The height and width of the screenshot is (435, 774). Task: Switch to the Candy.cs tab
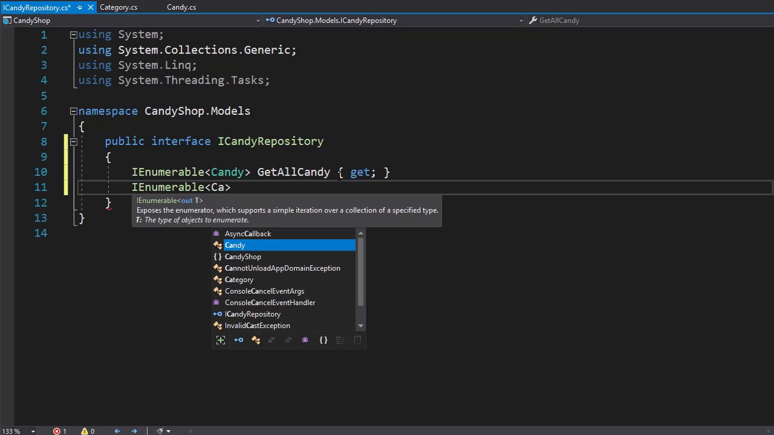click(181, 7)
